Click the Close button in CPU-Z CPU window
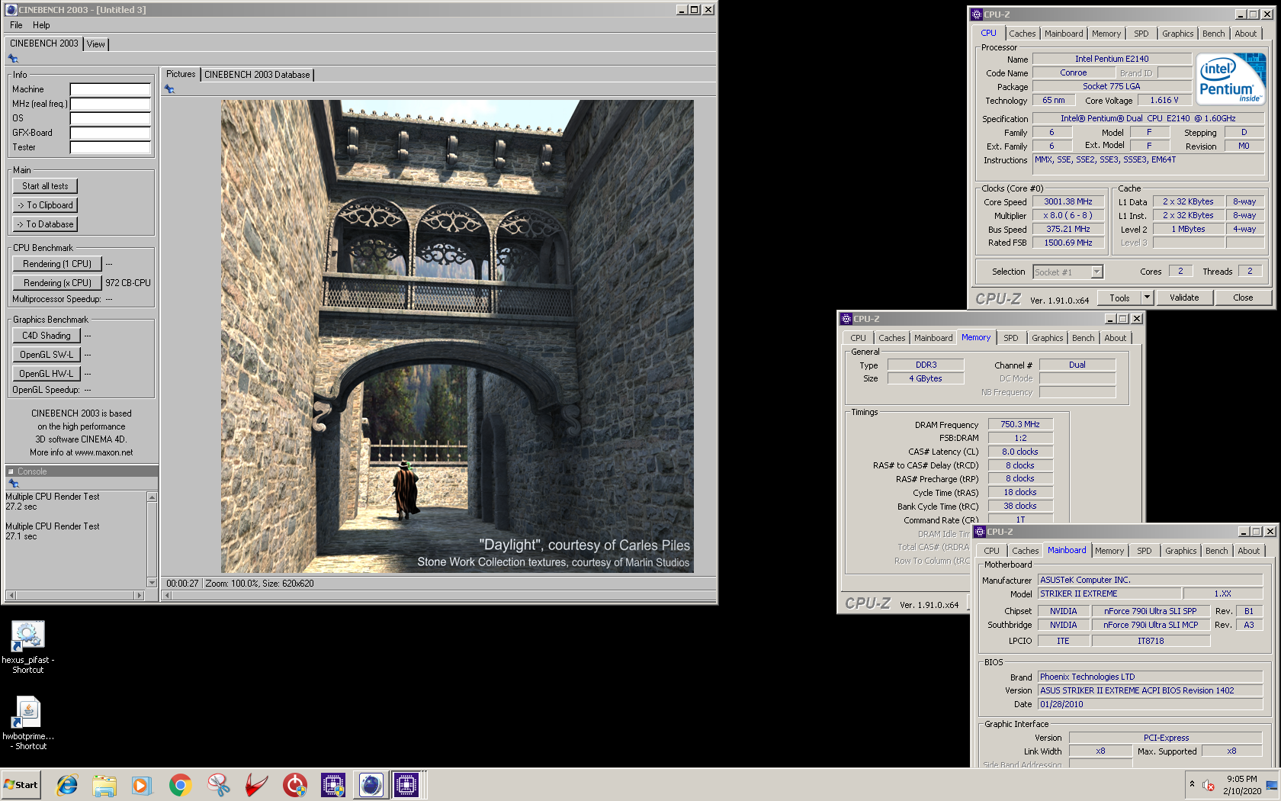Image resolution: width=1281 pixels, height=801 pixels. [1243, 298]
